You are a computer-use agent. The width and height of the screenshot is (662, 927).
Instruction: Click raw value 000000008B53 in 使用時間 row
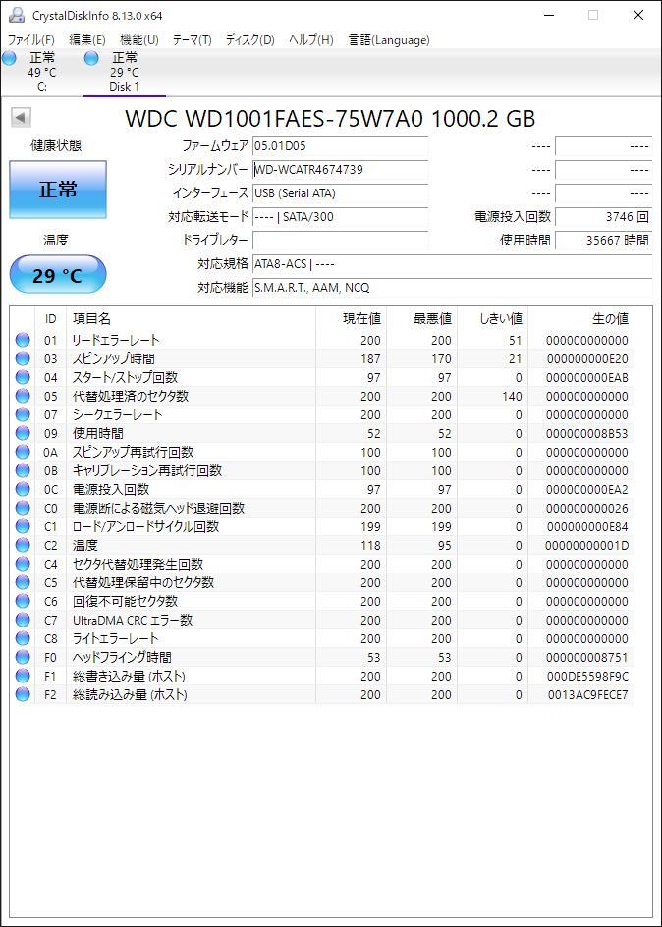coord(587,433)
